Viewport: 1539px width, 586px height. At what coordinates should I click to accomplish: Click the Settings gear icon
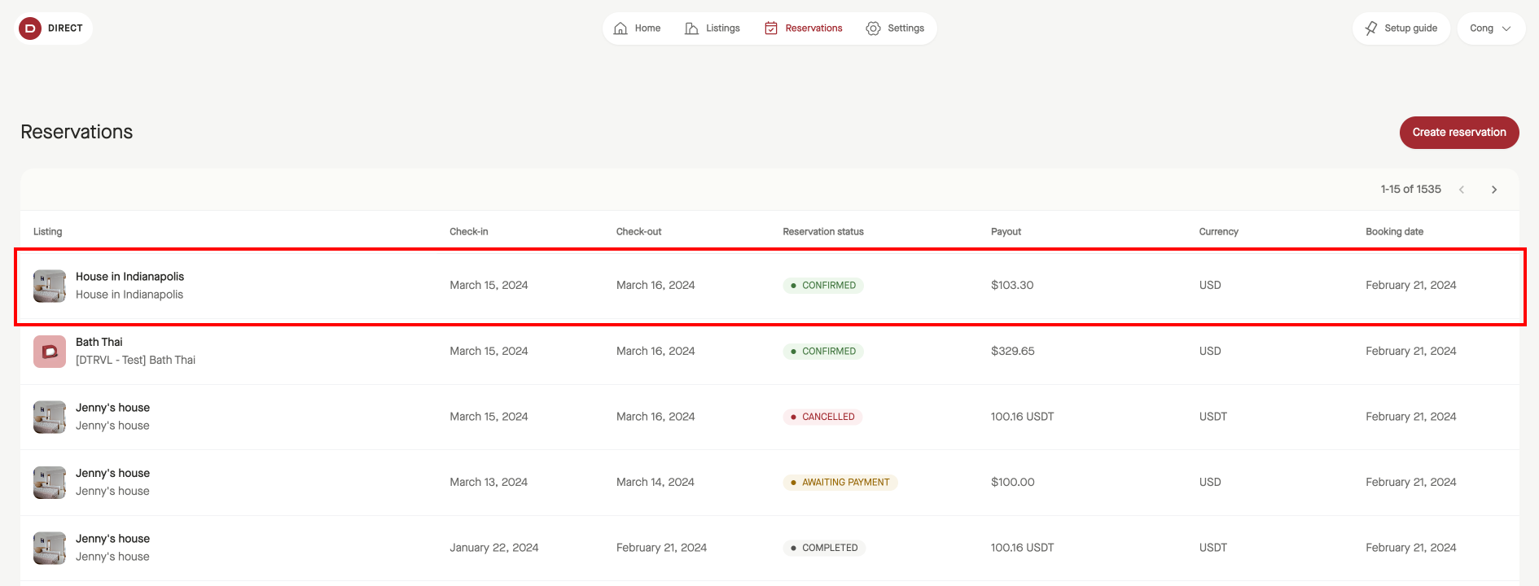[x=873, y=28]
